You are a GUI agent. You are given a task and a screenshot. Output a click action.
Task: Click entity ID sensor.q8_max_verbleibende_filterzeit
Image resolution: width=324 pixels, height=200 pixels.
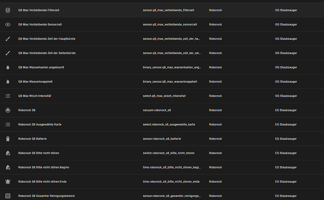pyautogui.click(x=169, y=10)
